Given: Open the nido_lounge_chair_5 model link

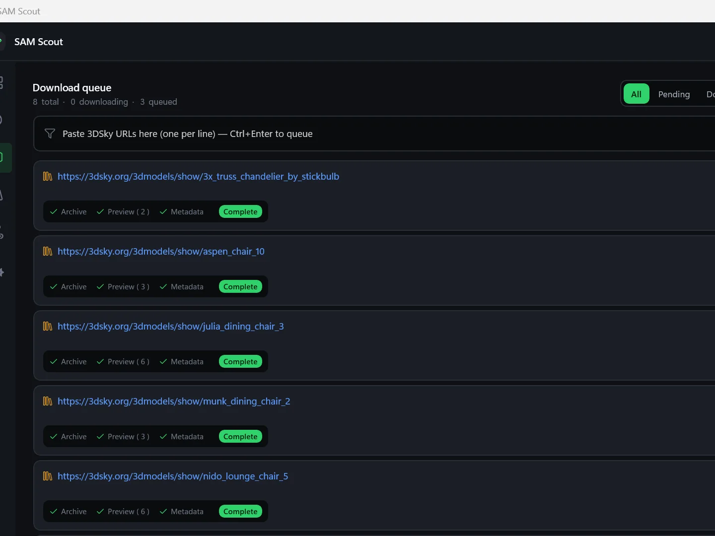Looking at the screenshot, I should [173, 476].
